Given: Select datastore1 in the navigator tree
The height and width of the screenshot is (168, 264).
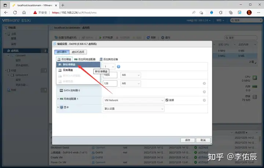Looking at the screenshot, I should (22, 75).
